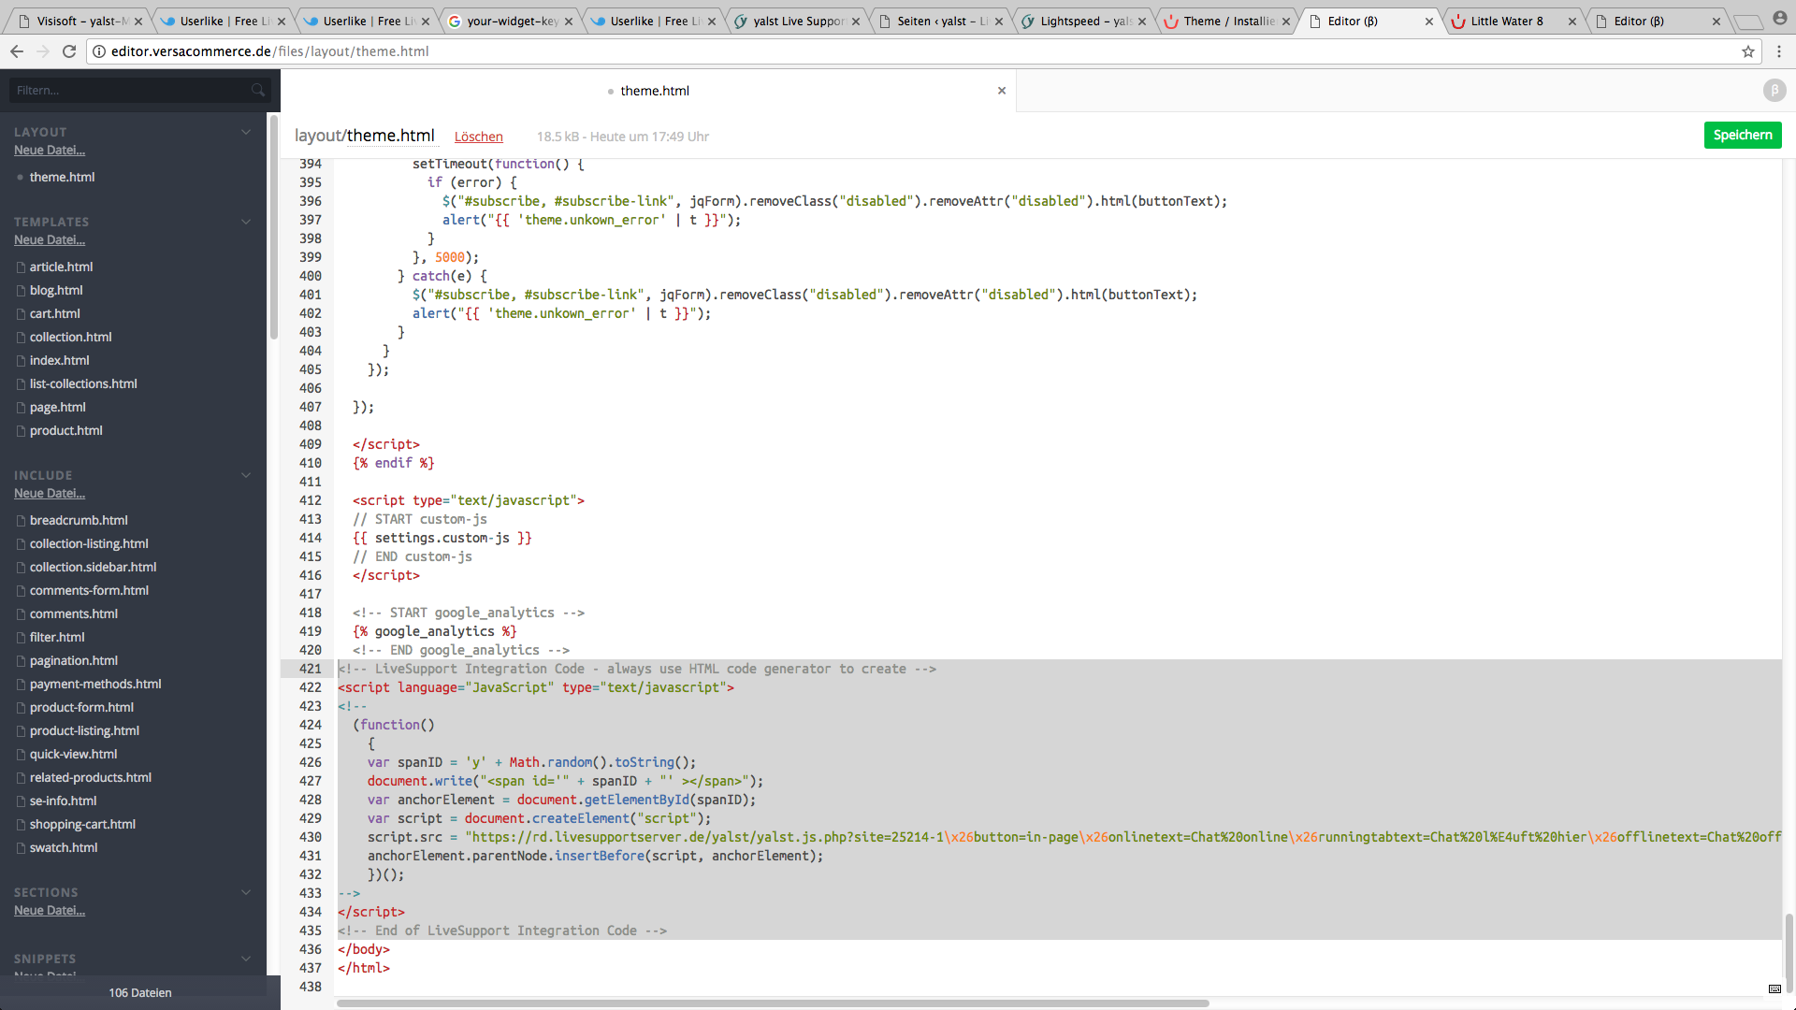This screenshot has height=1010, width=1796.
Task: Collapse the TEMPLATES section
Action: (246, 222)
